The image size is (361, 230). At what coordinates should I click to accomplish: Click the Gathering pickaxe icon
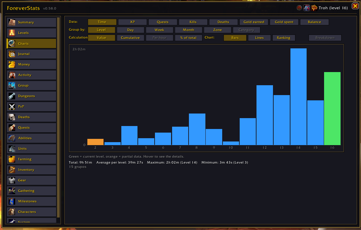pos(12,191)
